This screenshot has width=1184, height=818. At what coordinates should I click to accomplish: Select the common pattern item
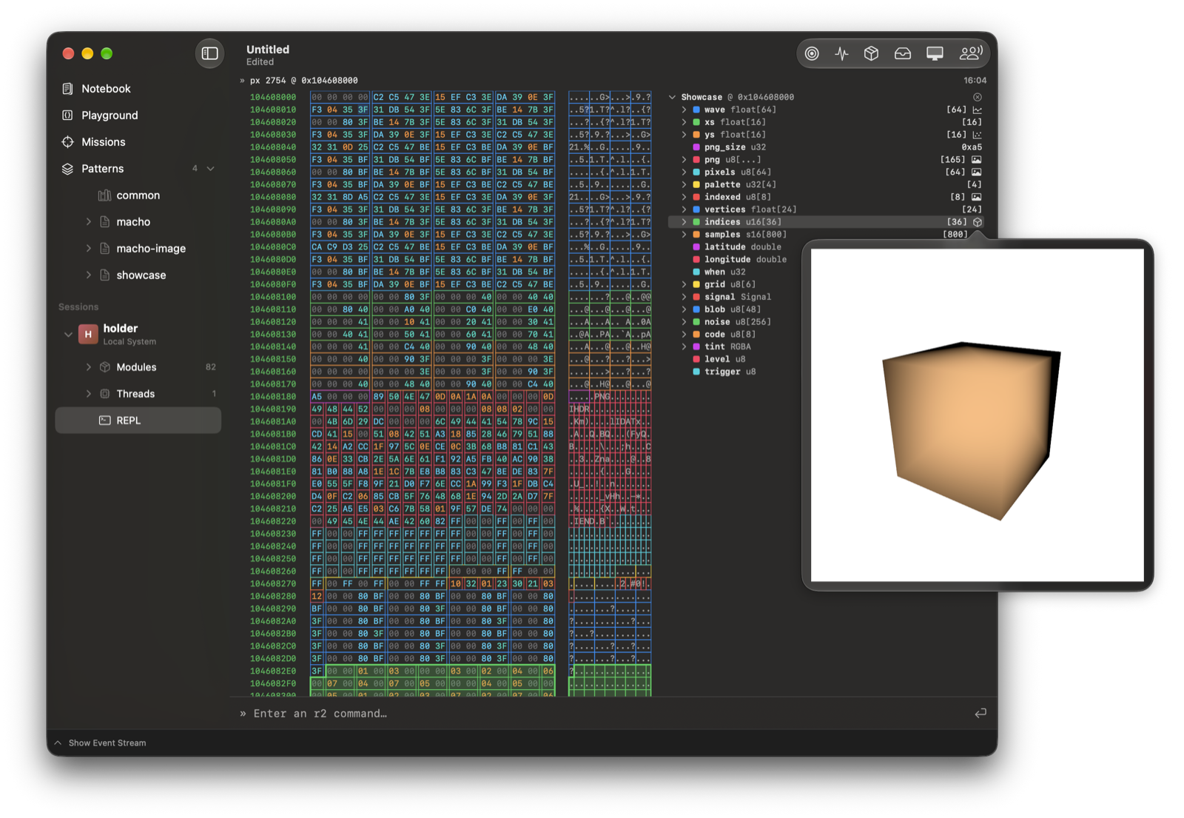[138, 195]
